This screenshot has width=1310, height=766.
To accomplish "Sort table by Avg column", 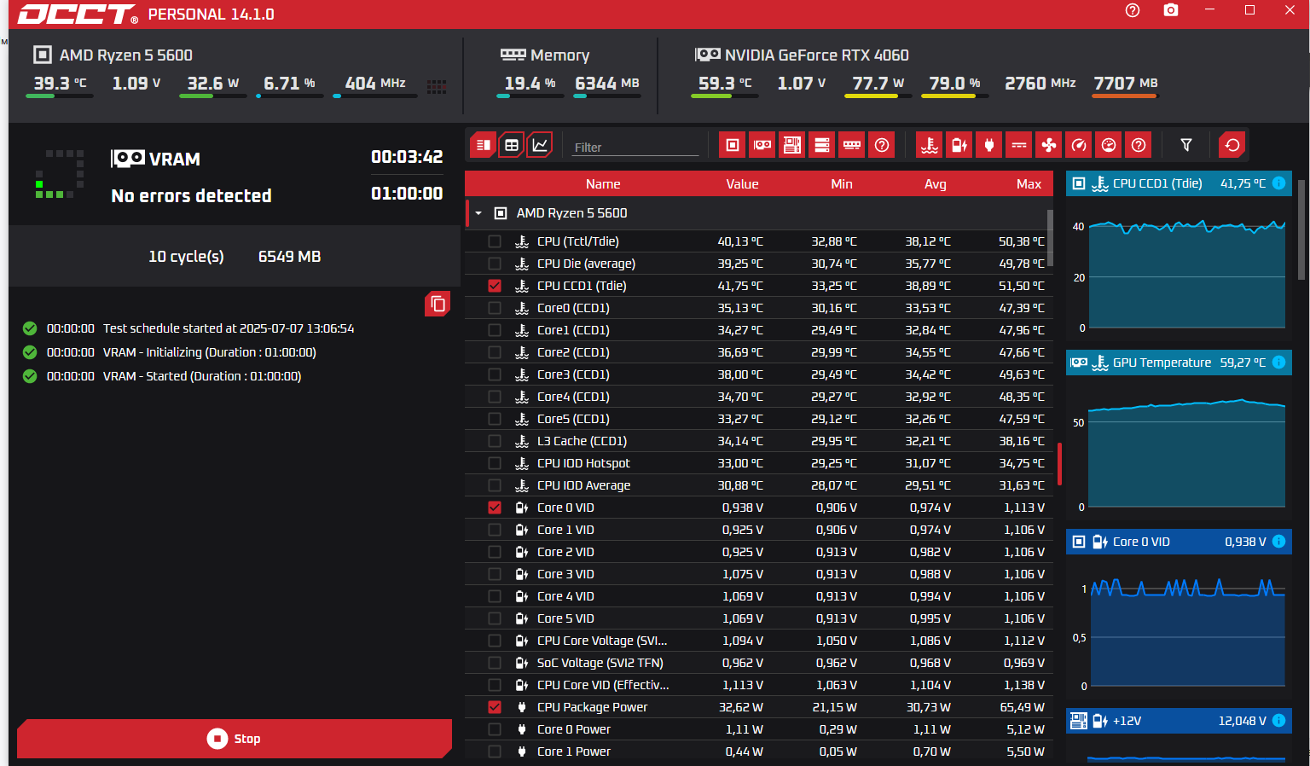I will click(x=936, y=184).
